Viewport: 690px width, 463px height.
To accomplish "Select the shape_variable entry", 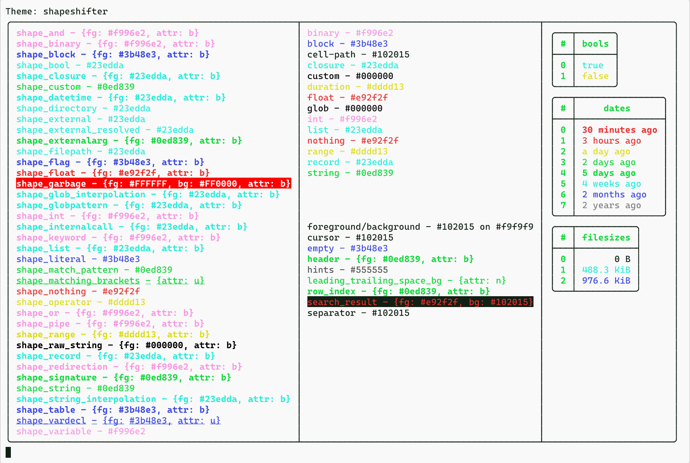I will coord(81,432).
